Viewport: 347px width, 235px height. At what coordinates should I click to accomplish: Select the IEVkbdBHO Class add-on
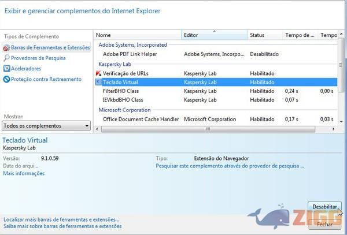click(123, 100)
